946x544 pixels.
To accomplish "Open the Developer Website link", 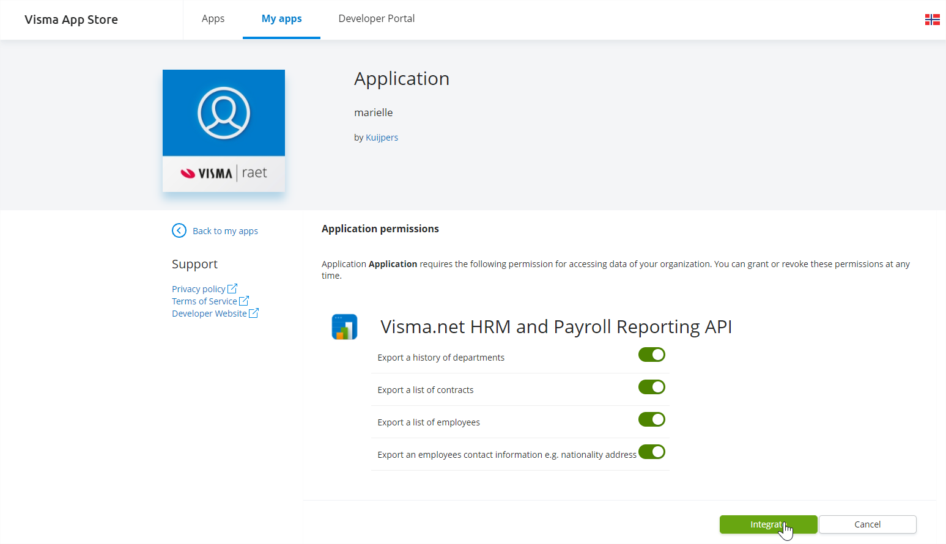I will (209, 314).
